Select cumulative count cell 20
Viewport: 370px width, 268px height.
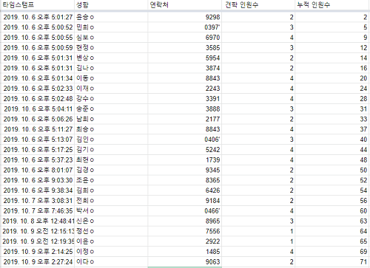[332, 78]
